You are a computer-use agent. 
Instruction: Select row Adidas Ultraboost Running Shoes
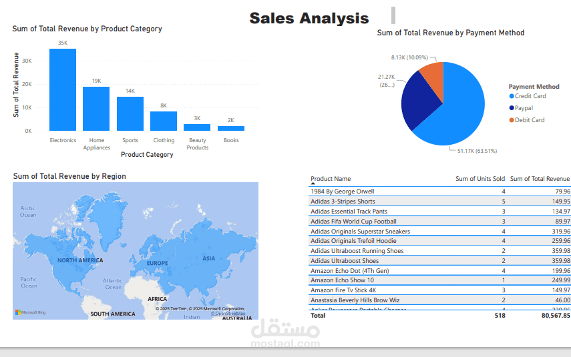pyautogui.click(x=439, y=251)
